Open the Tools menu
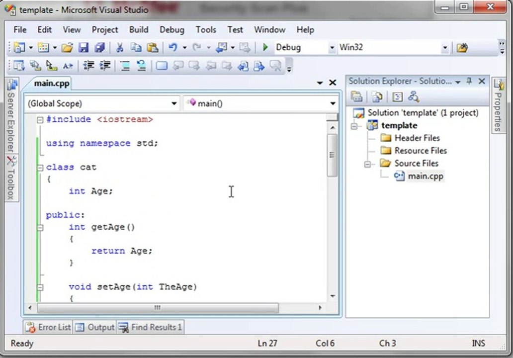Viewport: 513px width, 358px height. [206, 30]
